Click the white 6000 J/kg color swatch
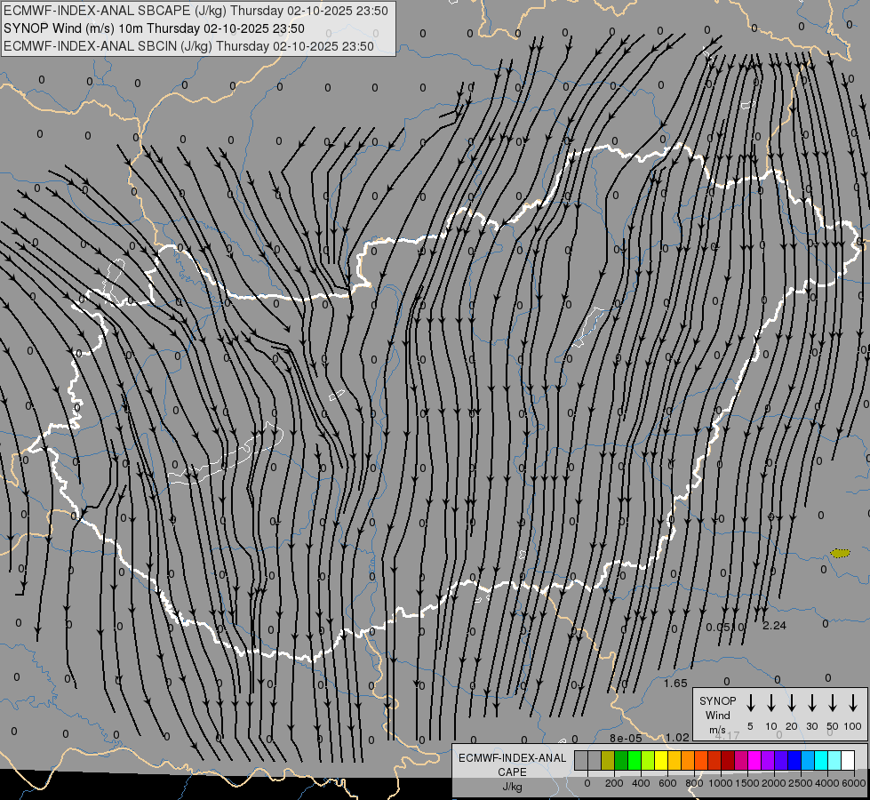870x800 pixels. point(848,761)
